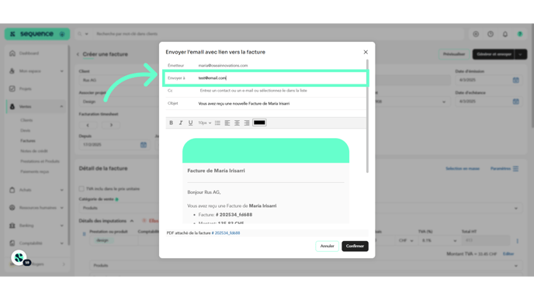Go back from Créer une facture
Viewport: 534px width, 300px height.
click(78, 54)
